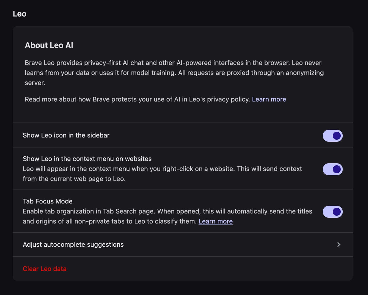The width and height of the screenshot is (368, 295).
Task: Click the red Clear Leo data button
Action: (44, 269)
